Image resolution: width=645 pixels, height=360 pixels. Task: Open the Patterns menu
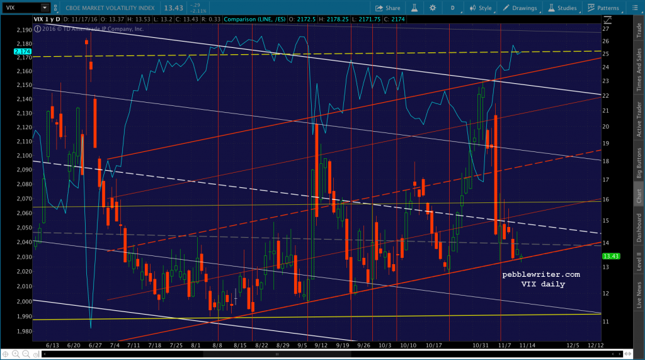click(x=603, y=8)
